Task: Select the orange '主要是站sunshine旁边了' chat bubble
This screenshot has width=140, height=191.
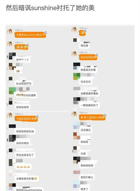Action: pyautogui.click(x=30, y=35)
